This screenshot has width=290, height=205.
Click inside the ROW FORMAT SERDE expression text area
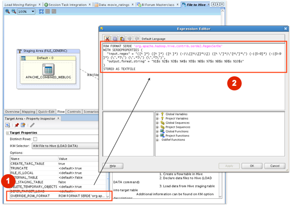click(x=193, y=77)
